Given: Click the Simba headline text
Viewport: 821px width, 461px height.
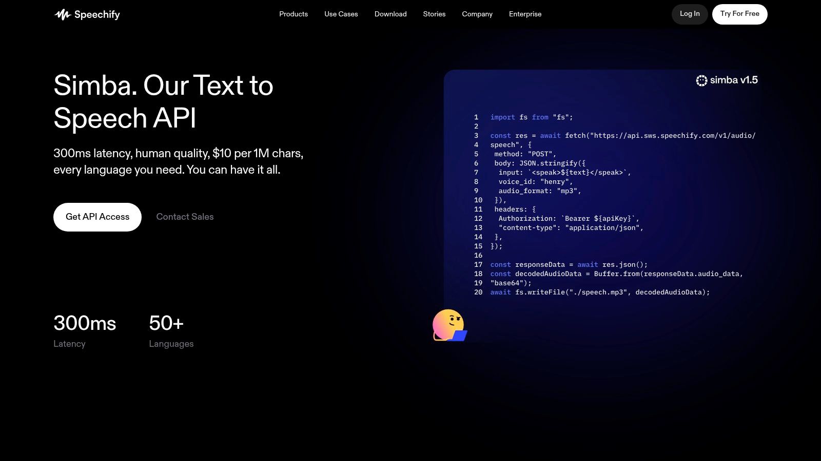Looking at the screenshot, I should click(x=163, y=102).
